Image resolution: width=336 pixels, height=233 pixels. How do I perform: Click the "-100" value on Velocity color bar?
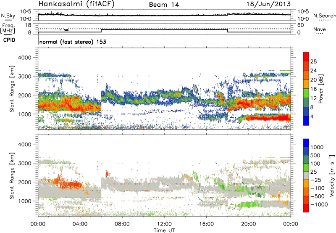click(318, 188)
